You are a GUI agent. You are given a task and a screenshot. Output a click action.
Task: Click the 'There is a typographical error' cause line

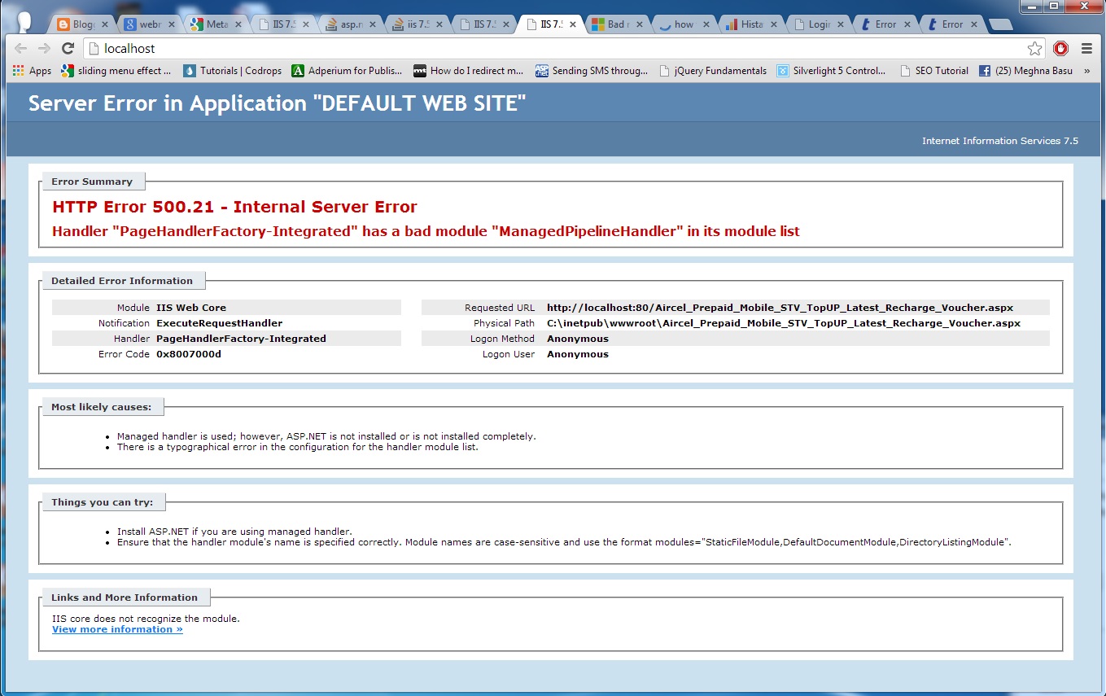click(298, 447)
